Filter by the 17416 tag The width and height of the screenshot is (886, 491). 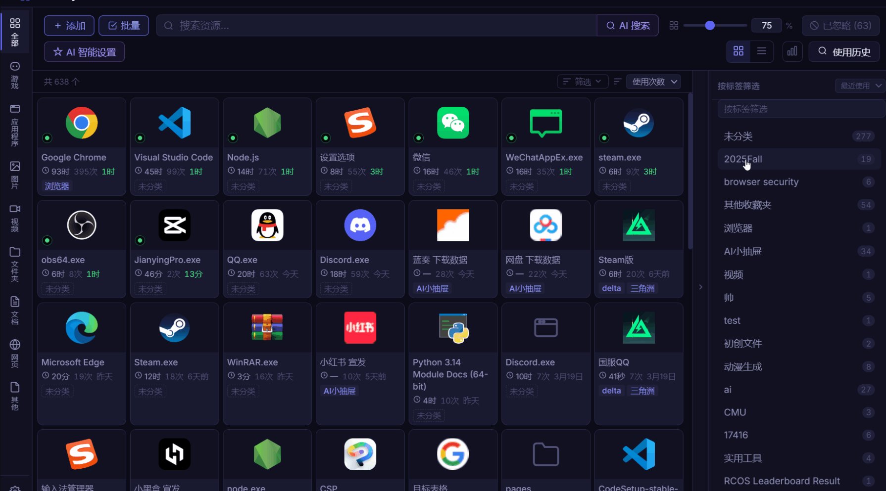[799, 435]
